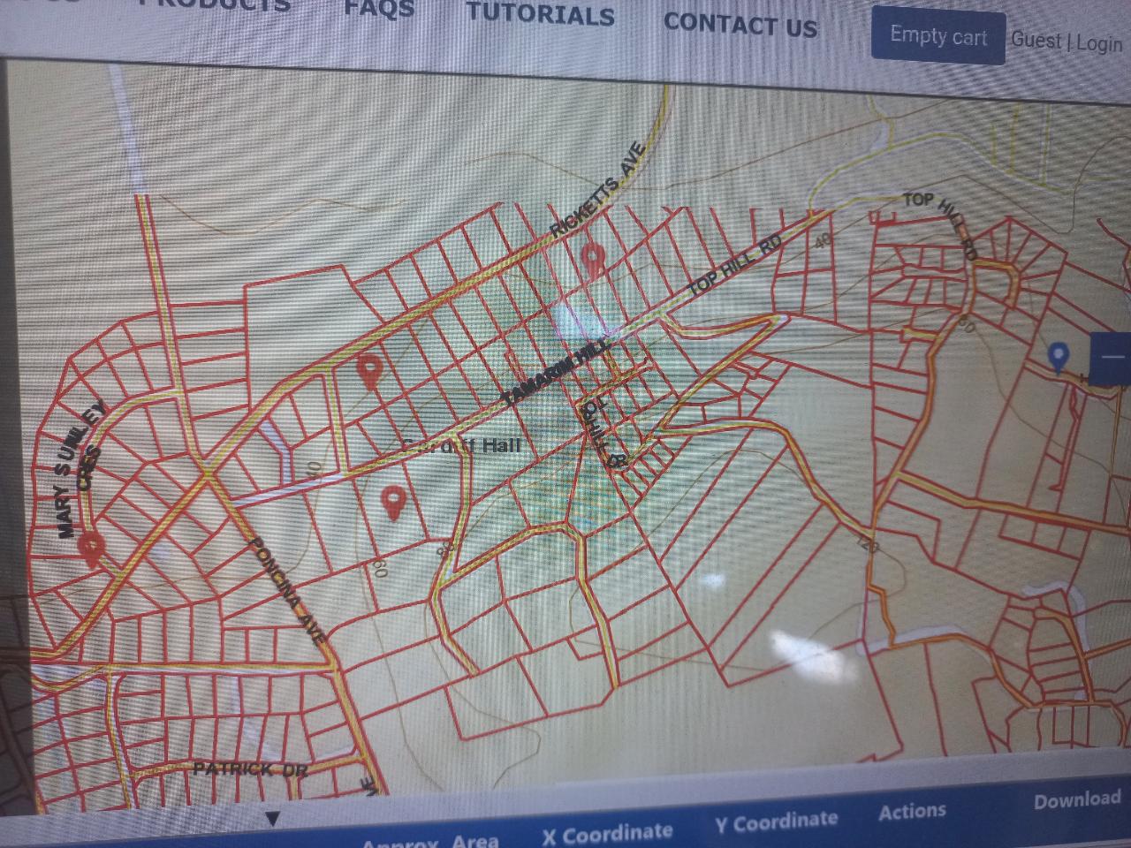Click the Empty cart button

[x=937, y=37]
